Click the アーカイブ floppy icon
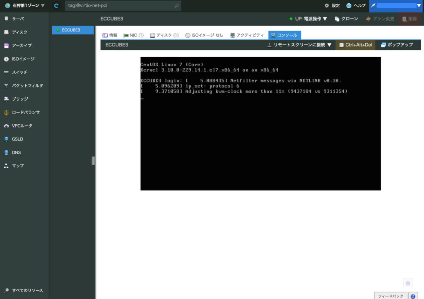The image size is (424, 299). point(6,46)
